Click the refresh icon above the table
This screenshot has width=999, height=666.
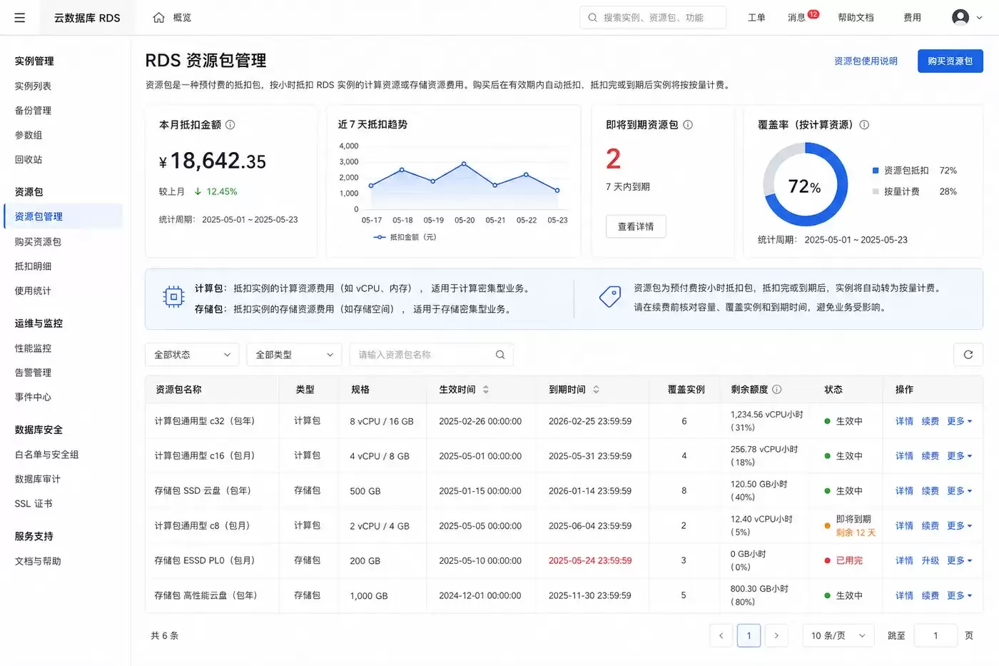(x=968, y=355)
